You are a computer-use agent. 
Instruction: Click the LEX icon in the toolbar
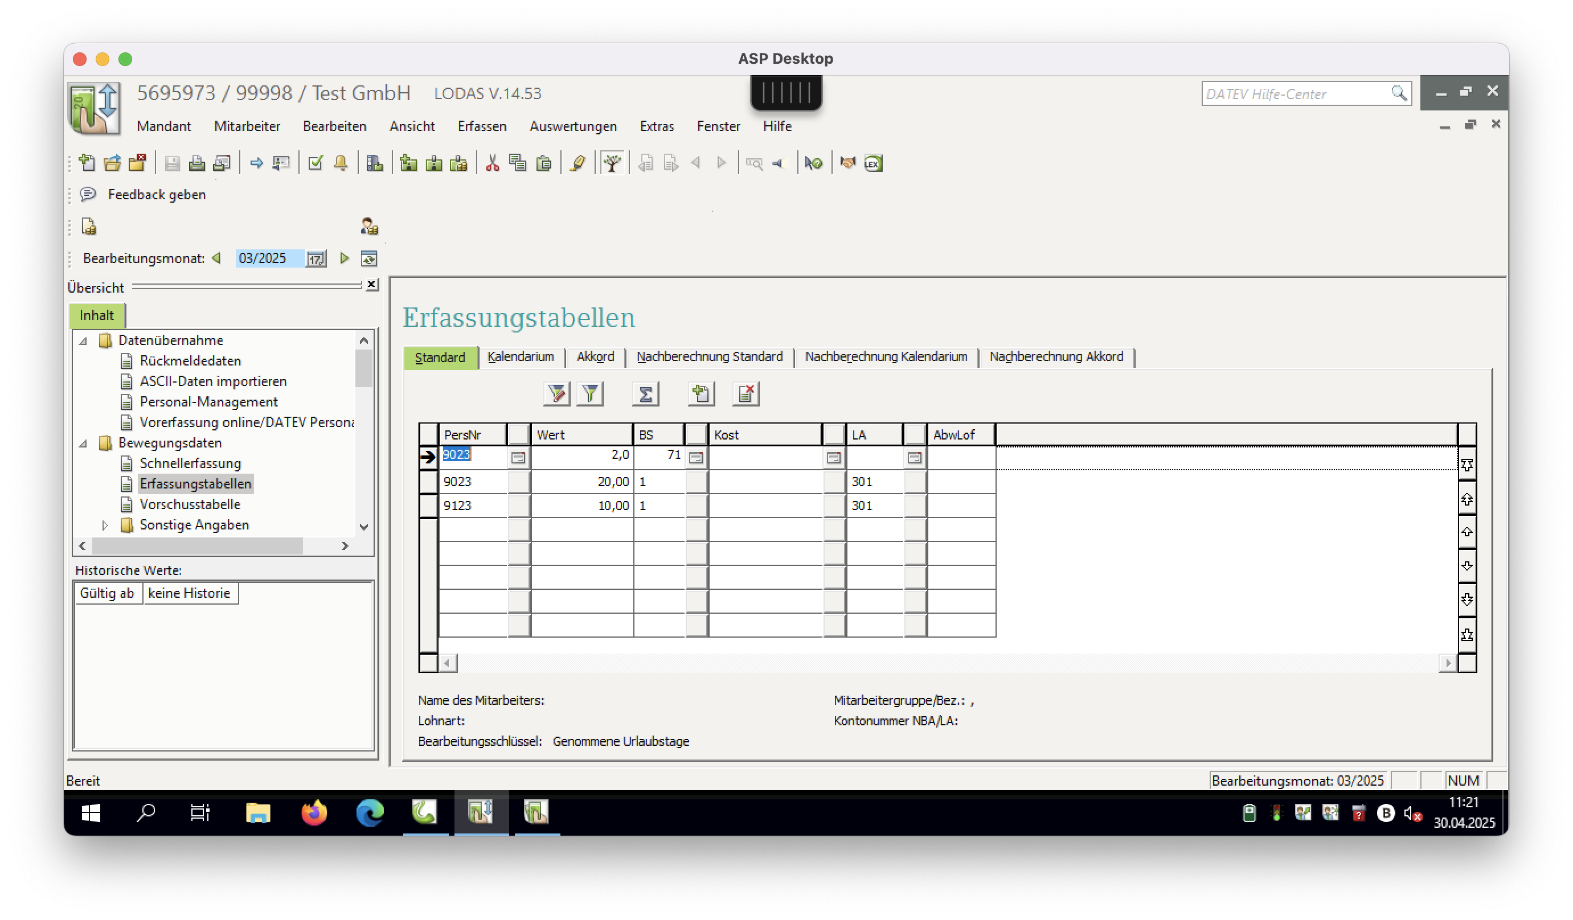(872, 163)
